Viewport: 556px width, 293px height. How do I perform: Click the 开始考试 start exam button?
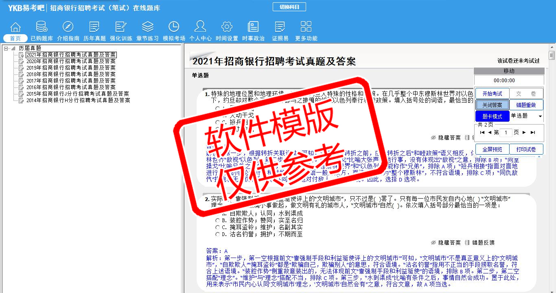pos(492,94)
